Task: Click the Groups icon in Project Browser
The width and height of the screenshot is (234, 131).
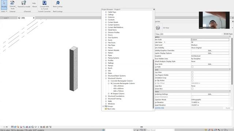Action: click(106, 106)
